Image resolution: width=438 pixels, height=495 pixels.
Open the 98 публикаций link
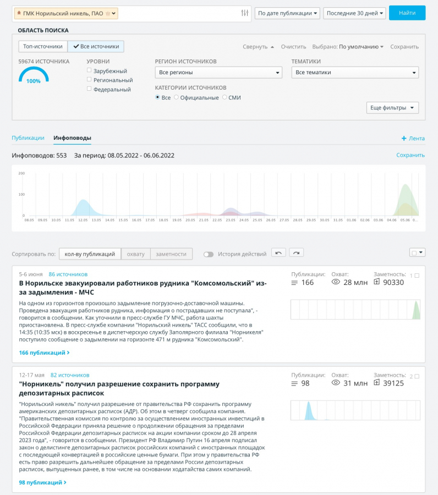coord(42,482)
